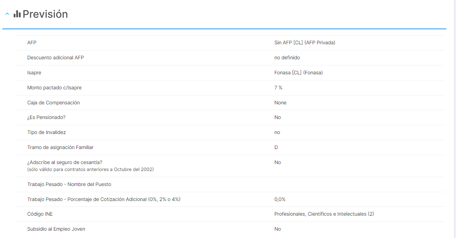
Task: Click the 'Profesionales, Científicos e Intelectuales (2)' value
Action: pos(324,214)
